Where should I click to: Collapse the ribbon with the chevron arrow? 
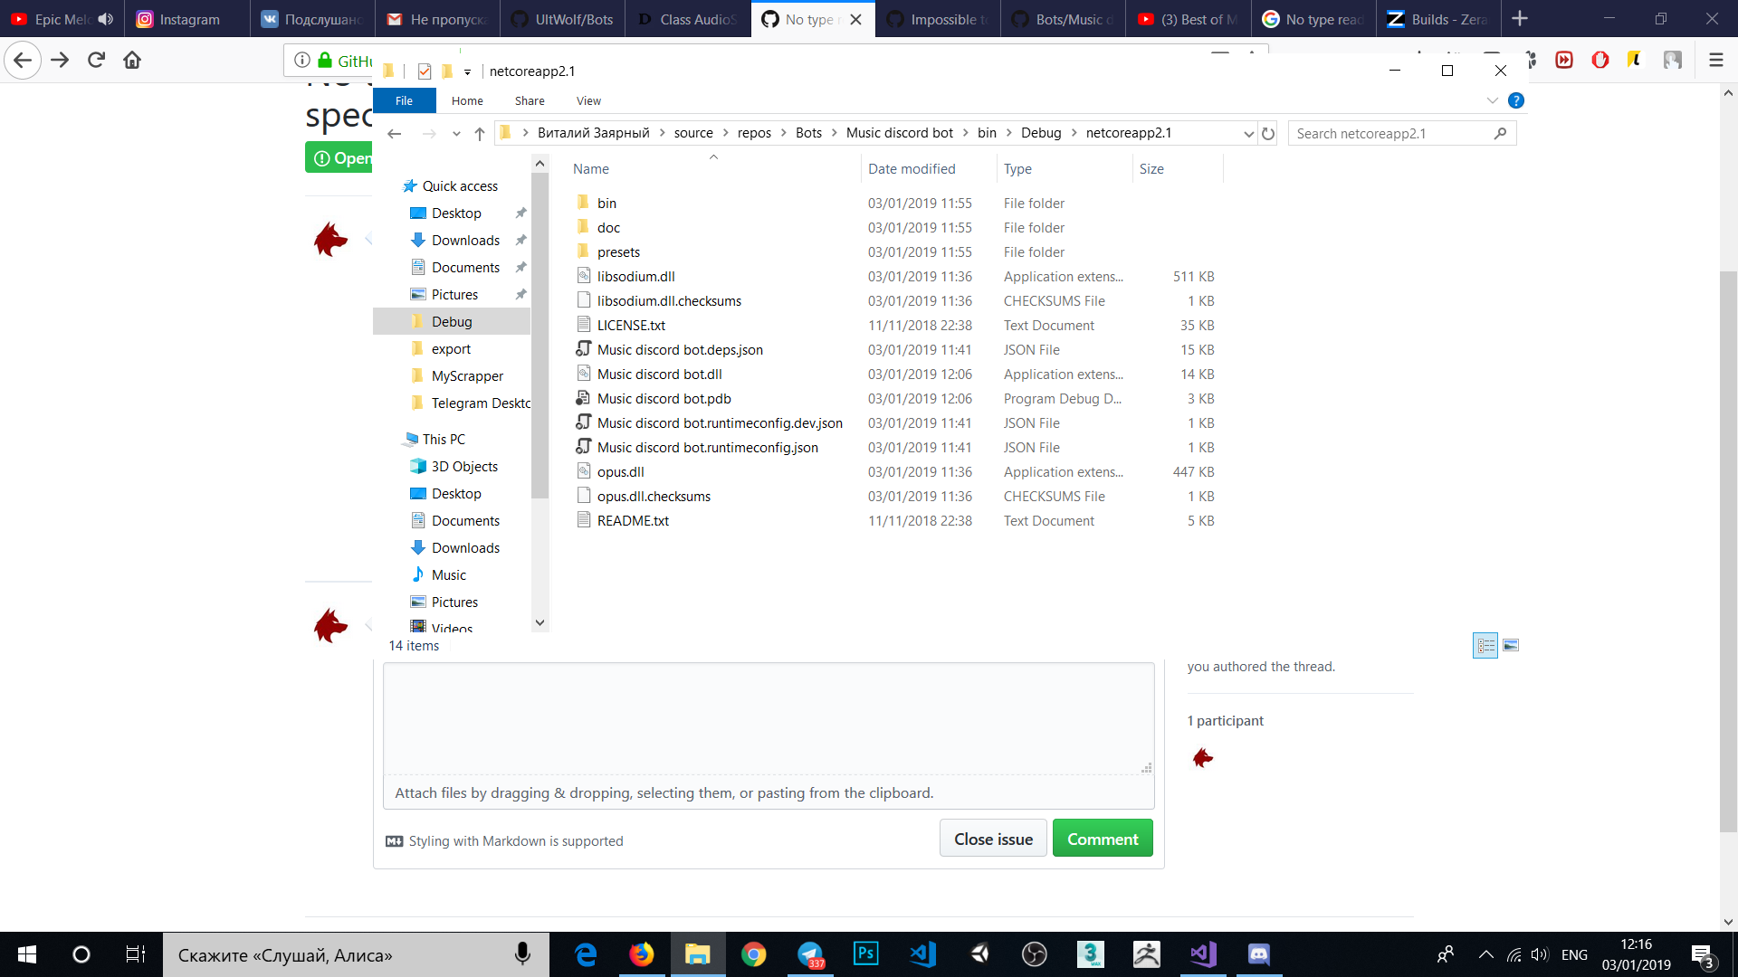pos(1492,100)
